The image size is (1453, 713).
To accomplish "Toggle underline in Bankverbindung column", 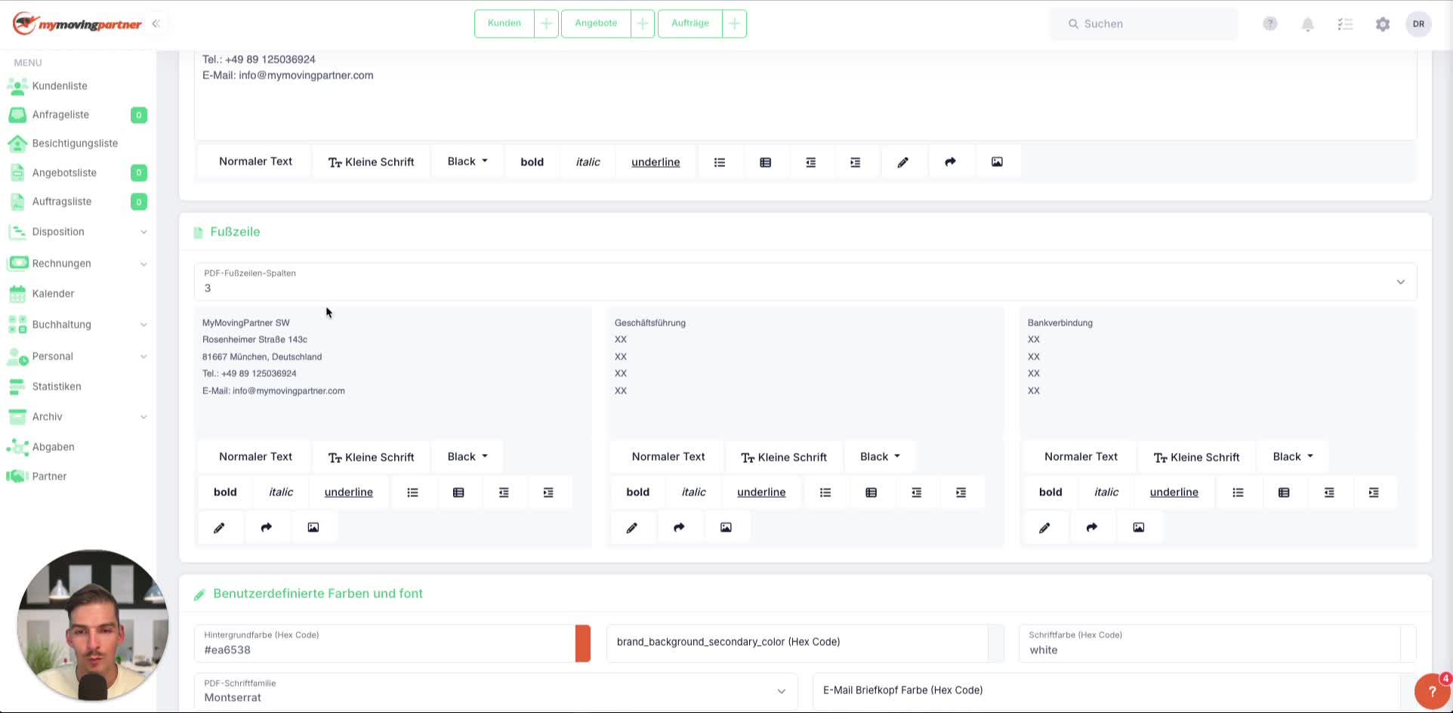I will click(1174, 492).
